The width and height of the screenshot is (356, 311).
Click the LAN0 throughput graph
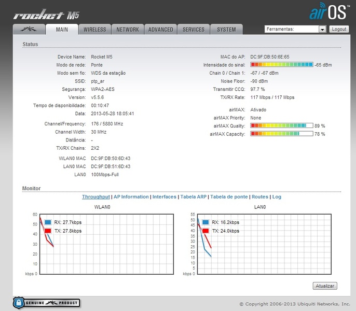pos(264,244)
